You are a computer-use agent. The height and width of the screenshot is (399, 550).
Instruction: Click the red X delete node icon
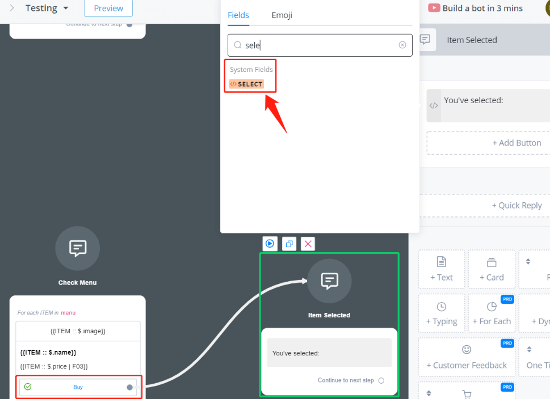point(308,244)
